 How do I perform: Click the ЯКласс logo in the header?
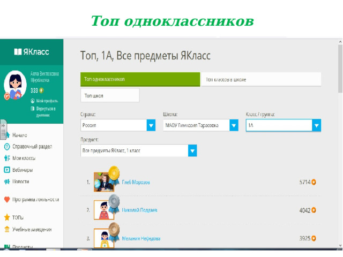(32, 52)
